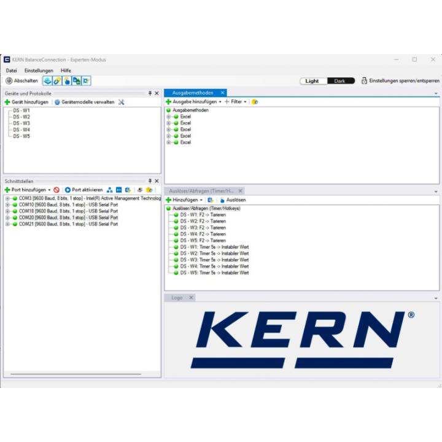Click Gerätemodelle verwalten button

85,102
